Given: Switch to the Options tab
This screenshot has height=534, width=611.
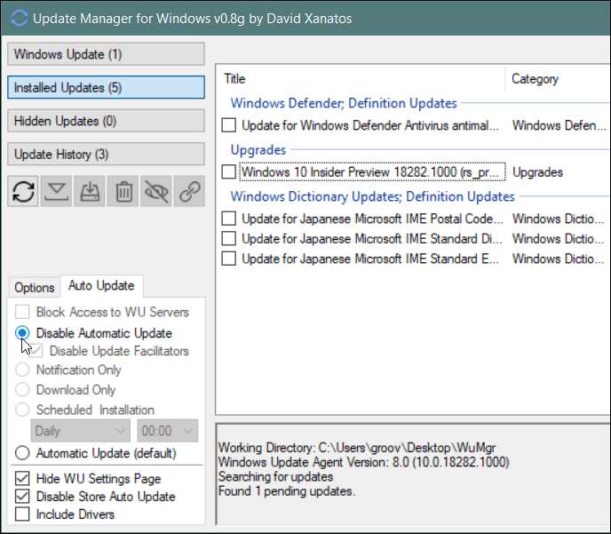Looking at the screenshot, I should click(x=35, y=288).
